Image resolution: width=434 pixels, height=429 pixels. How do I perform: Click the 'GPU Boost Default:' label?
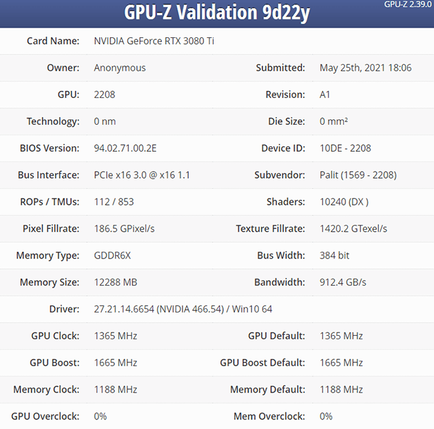(262, 363)
